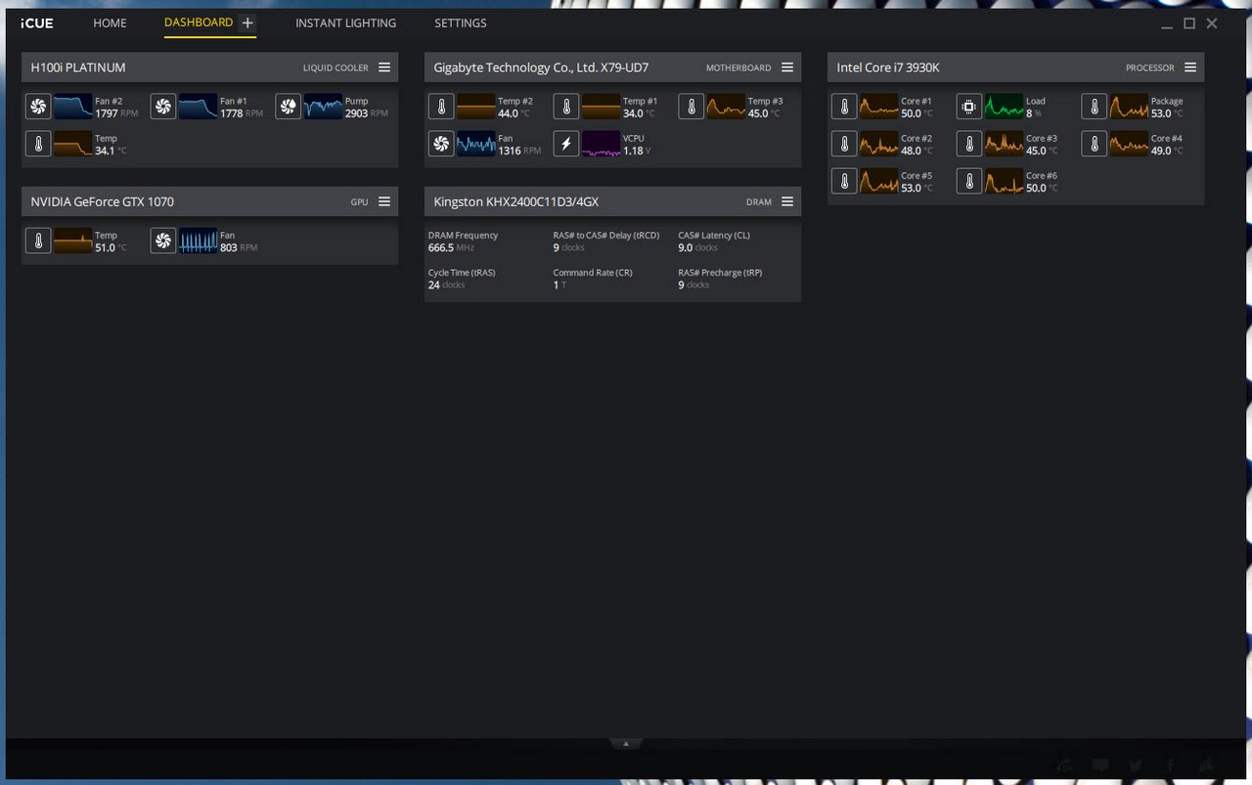
Task: Expand the bottom panel arrow handle
Action: coord(626,743)
